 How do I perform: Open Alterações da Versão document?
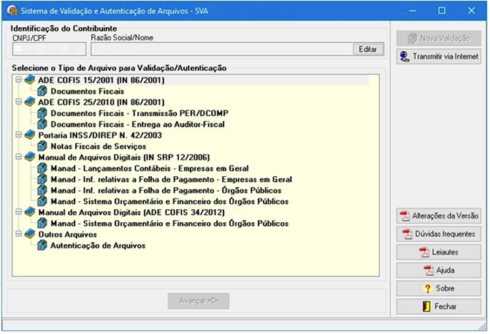439,216
